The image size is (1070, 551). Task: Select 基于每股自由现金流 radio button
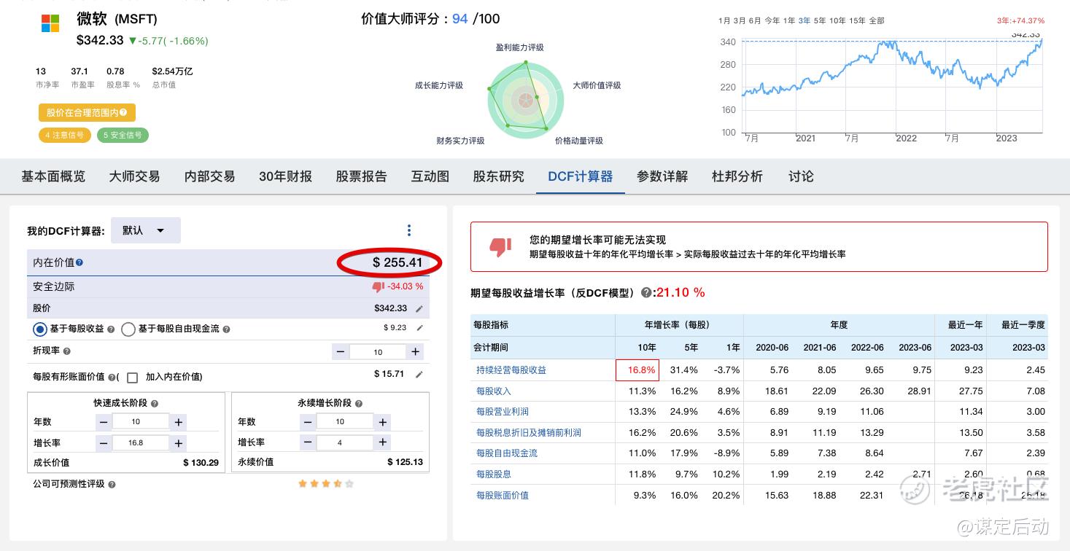coord(128,329)
